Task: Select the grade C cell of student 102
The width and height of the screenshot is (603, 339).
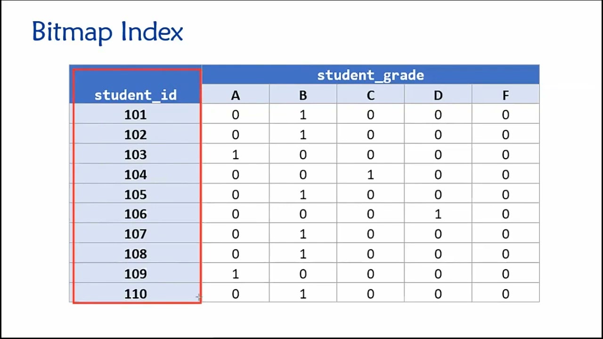Action: [x=370, y=134]
